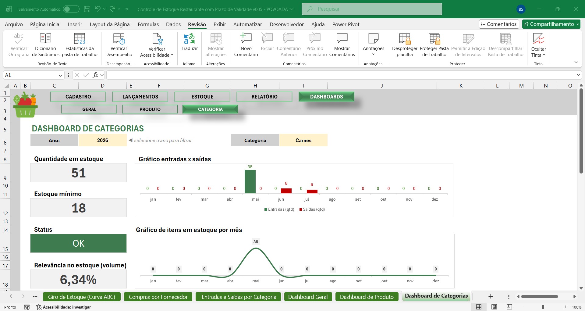Switch to Página Inicial tab
The width and height of the screenshot is (585, 311).
point(45,24)
